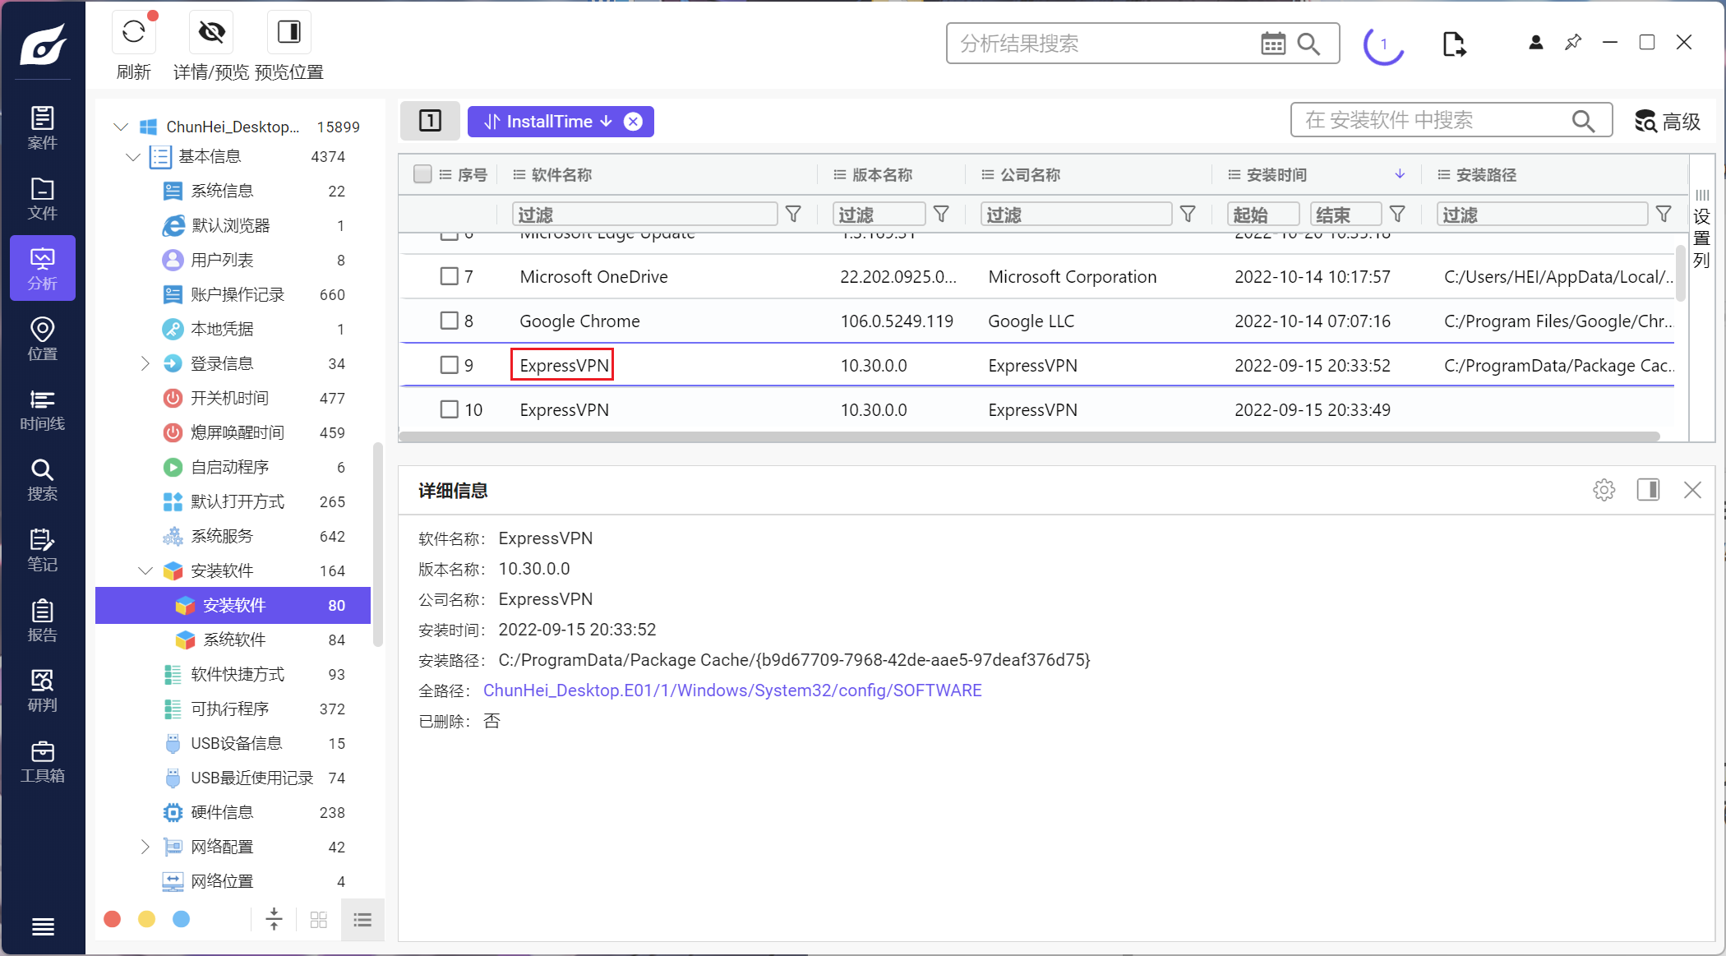
Task: Toggle detail panel dock position icon
Action: [1648, 490]
